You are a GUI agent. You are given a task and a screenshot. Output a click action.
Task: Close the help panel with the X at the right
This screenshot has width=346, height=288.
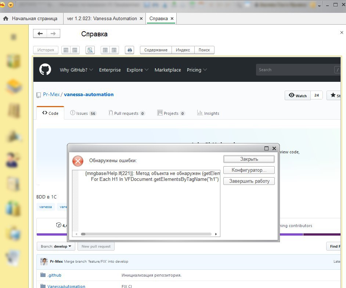342,32
